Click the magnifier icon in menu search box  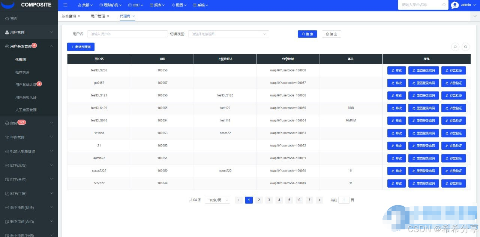(x=444, y=5)
